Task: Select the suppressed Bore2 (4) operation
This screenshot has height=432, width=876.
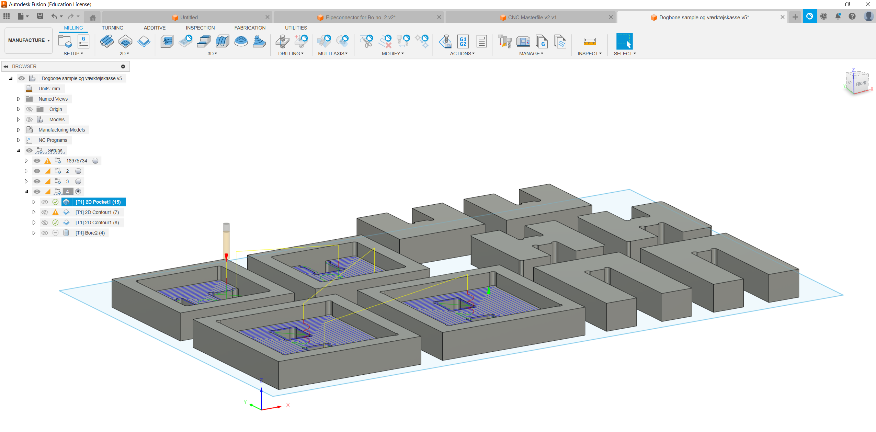Action: coord(90,233)
